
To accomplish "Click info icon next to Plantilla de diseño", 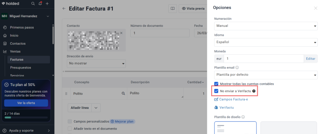I will click(243, 117).
